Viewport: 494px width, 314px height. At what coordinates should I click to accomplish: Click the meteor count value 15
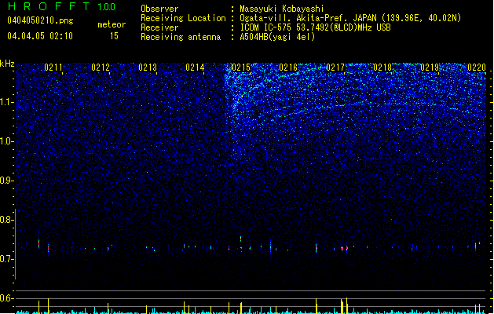point(114,36)
